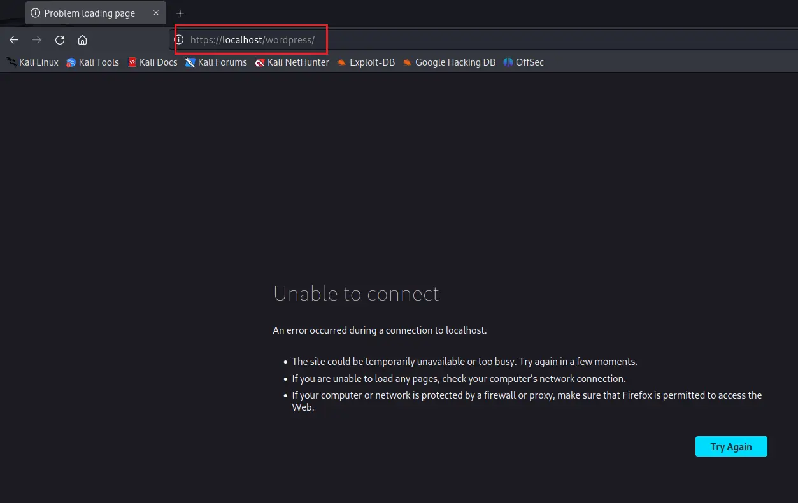Click the Unable to connect heading

click(356, 294)
